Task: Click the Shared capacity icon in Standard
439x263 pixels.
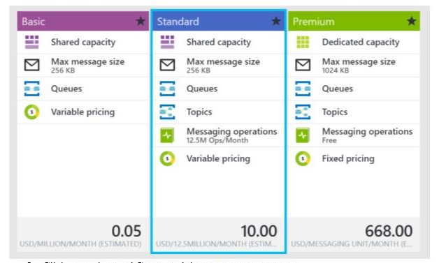Action: 167,42
